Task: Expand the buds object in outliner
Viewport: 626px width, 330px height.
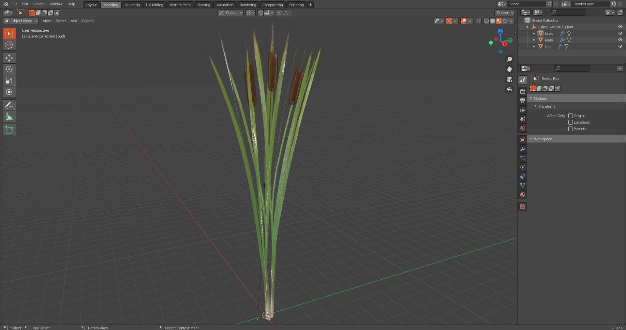Action: pyautogui.click(x=534, y=33)
